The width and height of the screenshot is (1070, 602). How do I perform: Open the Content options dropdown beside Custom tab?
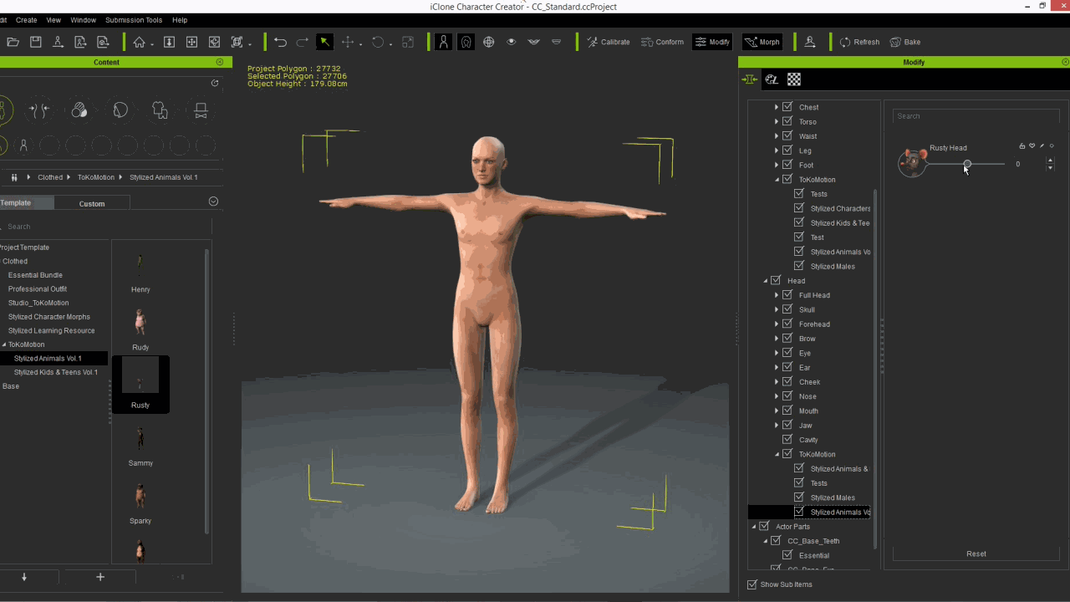[213, 202]
